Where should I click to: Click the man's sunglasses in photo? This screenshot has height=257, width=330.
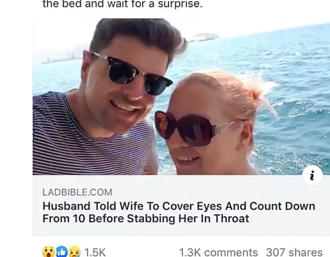132,73
